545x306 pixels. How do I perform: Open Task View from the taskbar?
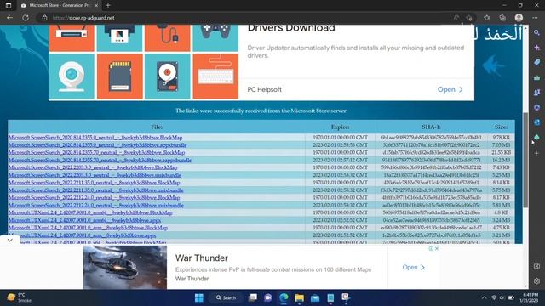click(x=253, y=297)
